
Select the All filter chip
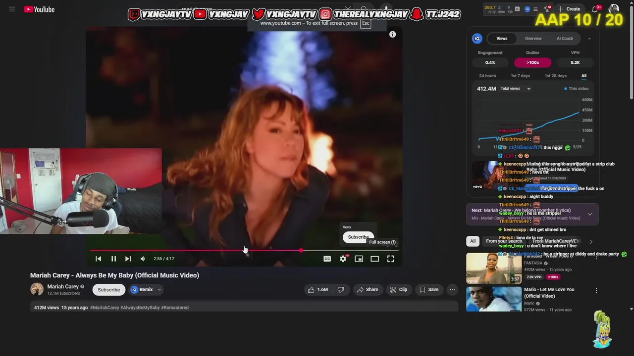coord(473,241)
